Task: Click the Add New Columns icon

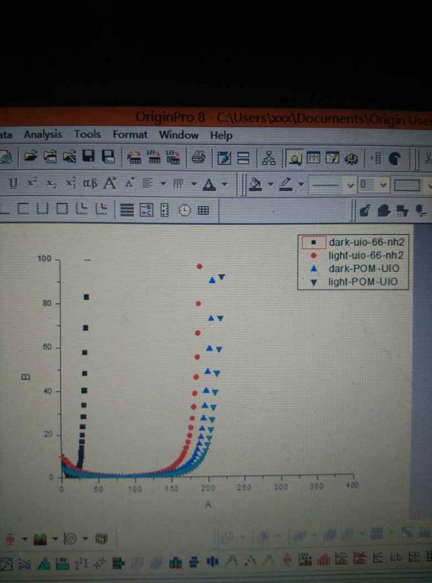Action: (x=376, y=159)
